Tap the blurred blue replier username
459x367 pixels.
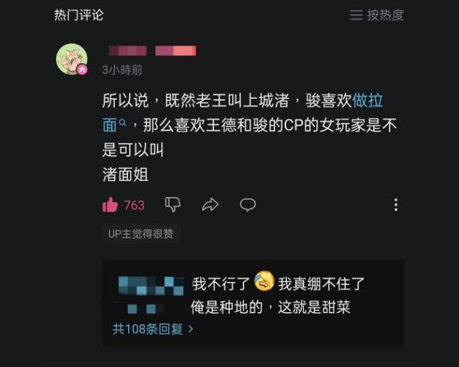point(151,294)
